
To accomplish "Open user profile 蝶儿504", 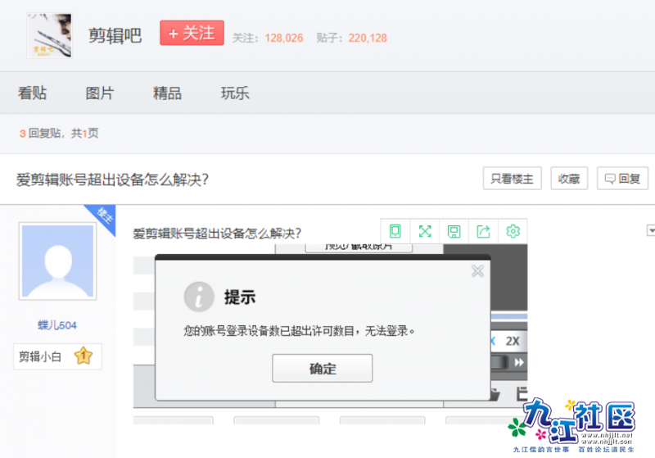I will pos(57,325).
